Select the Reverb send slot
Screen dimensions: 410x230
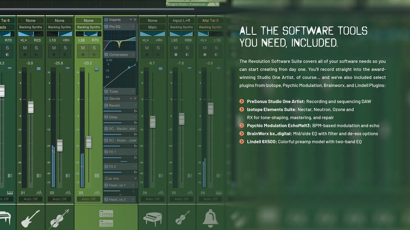click(120, 105)
